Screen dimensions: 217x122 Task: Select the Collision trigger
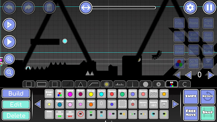[112, 104]
